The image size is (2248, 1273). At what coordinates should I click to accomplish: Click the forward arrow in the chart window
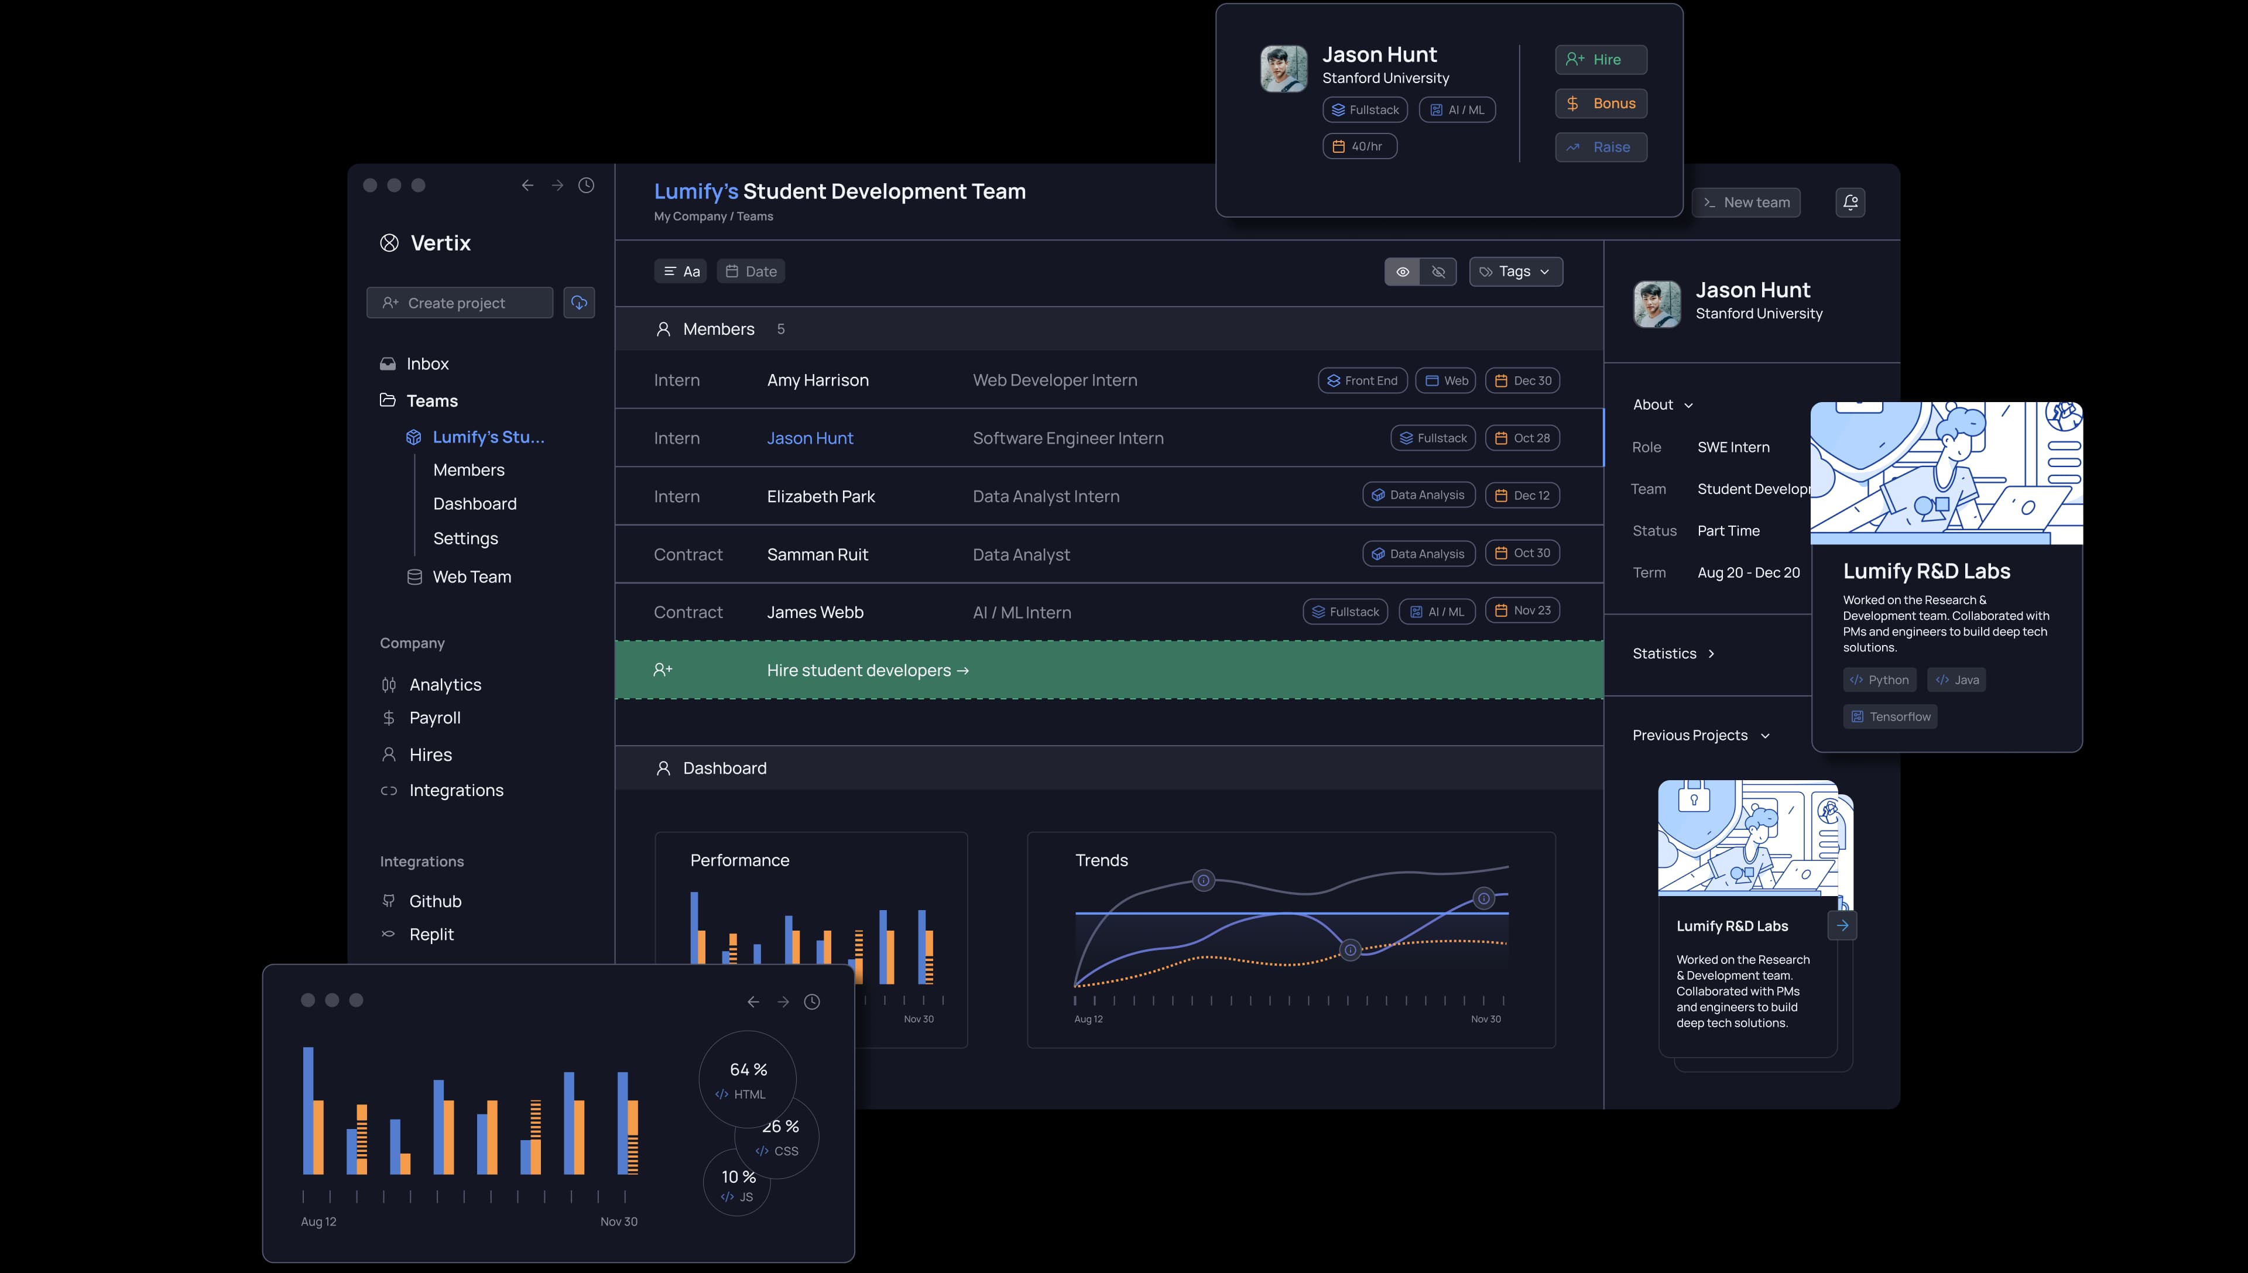click(783, 1002)
